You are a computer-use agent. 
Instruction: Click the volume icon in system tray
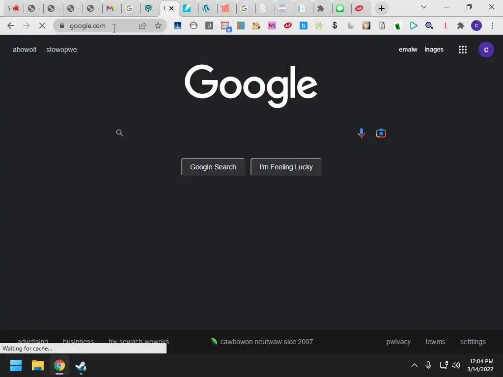click(x=455, y=365)
